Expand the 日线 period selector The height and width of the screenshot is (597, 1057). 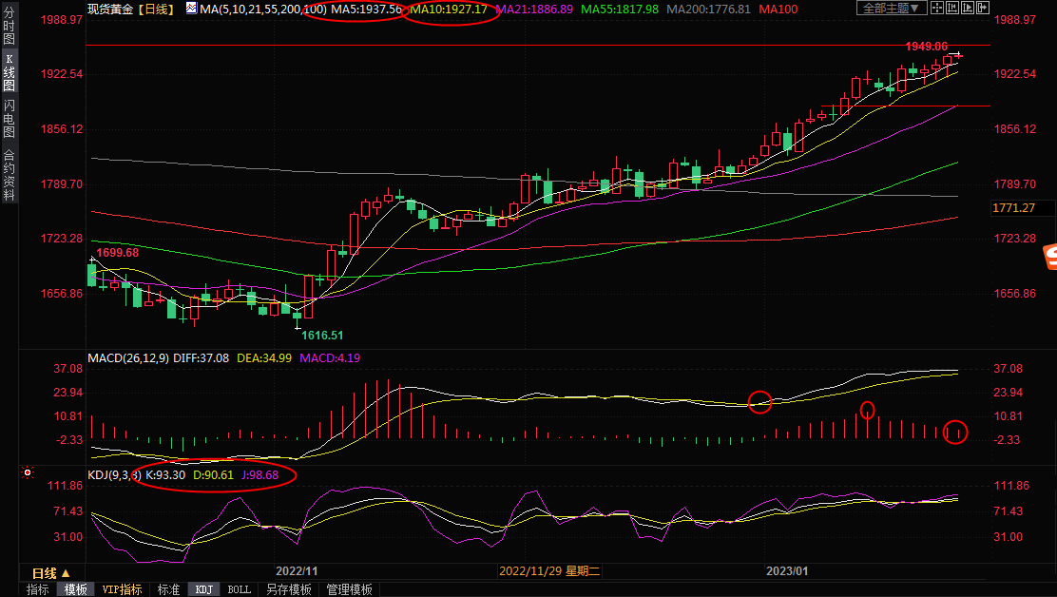point(44,573)
